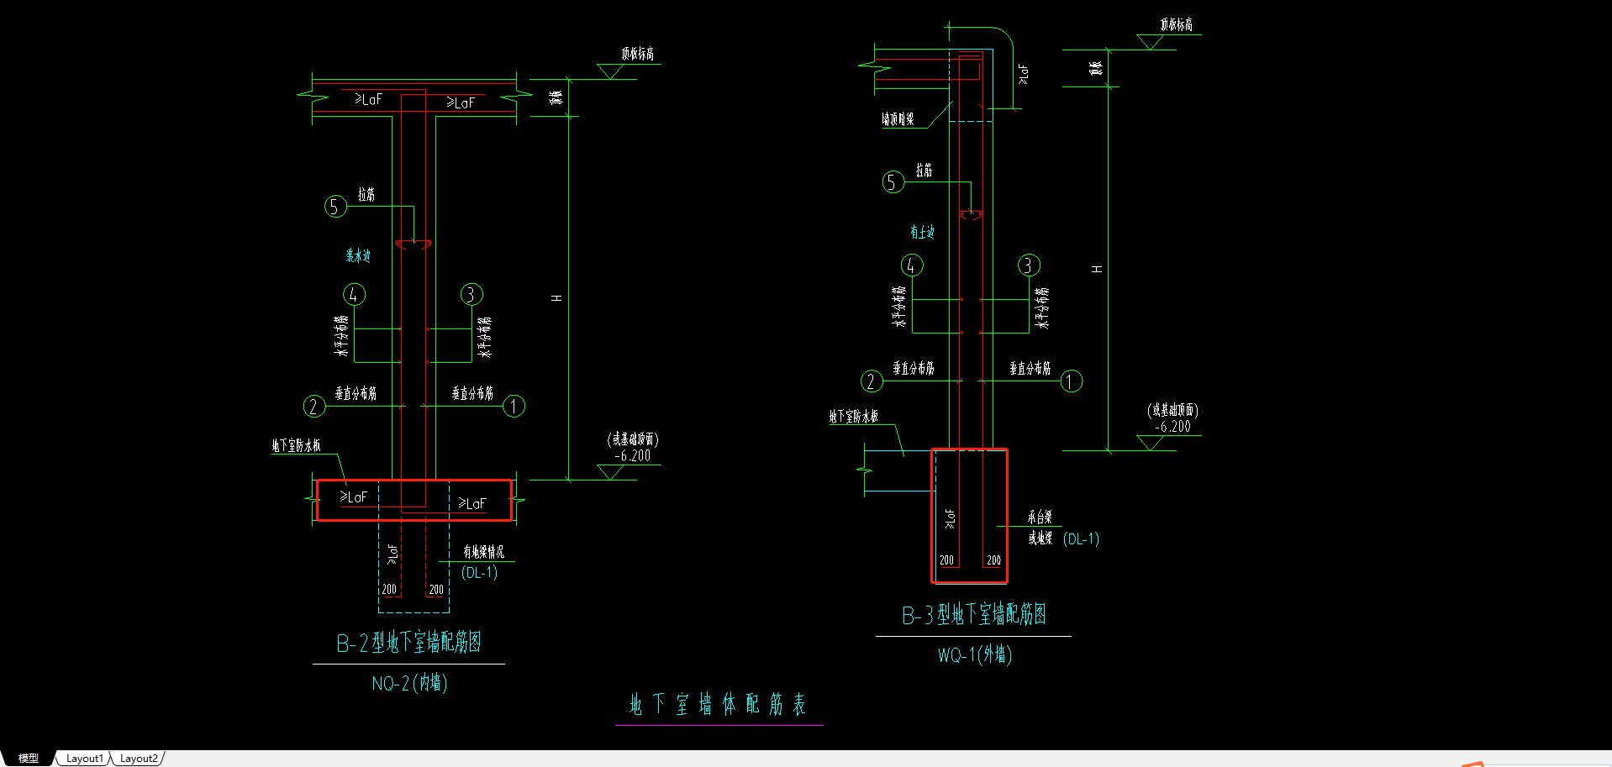Select the 承台梁 label
The width and height of the screenshot is (1612, 767).
[1040, 517]
